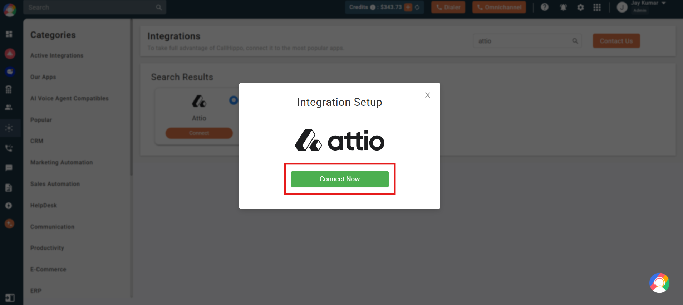The height and width of the screenshot is (305, 683).
Task: Click the categories list scrollbar
Action: tap(131, 97)
